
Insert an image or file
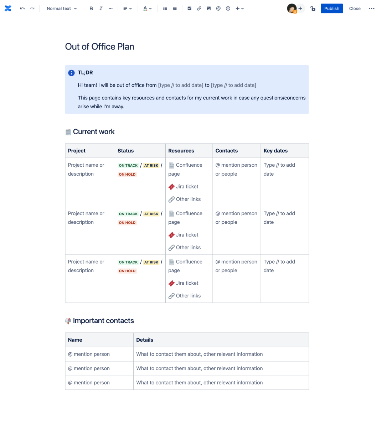pos(208,8)
